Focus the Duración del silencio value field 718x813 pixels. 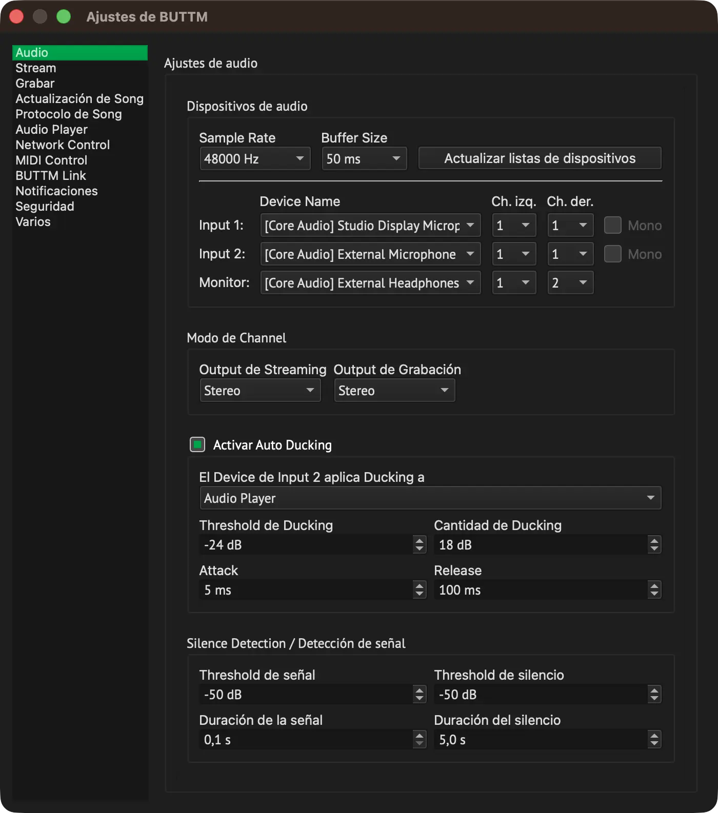541,739
